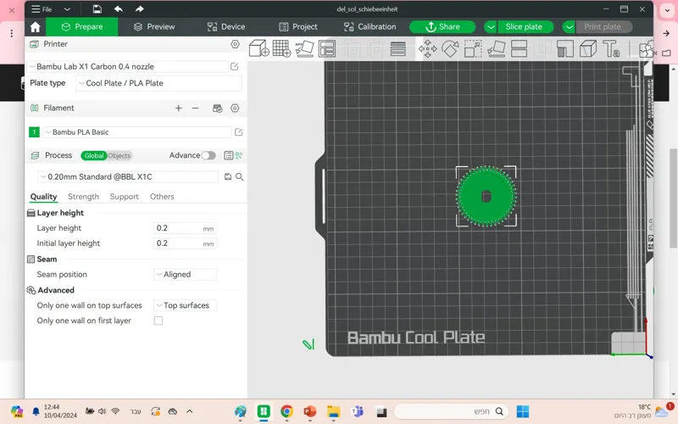
Task: Select the Rotate tool
Action: (x=450, y=48)
